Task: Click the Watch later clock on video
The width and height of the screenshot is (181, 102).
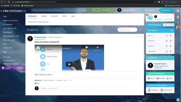Action: click(x=87, y=47)
